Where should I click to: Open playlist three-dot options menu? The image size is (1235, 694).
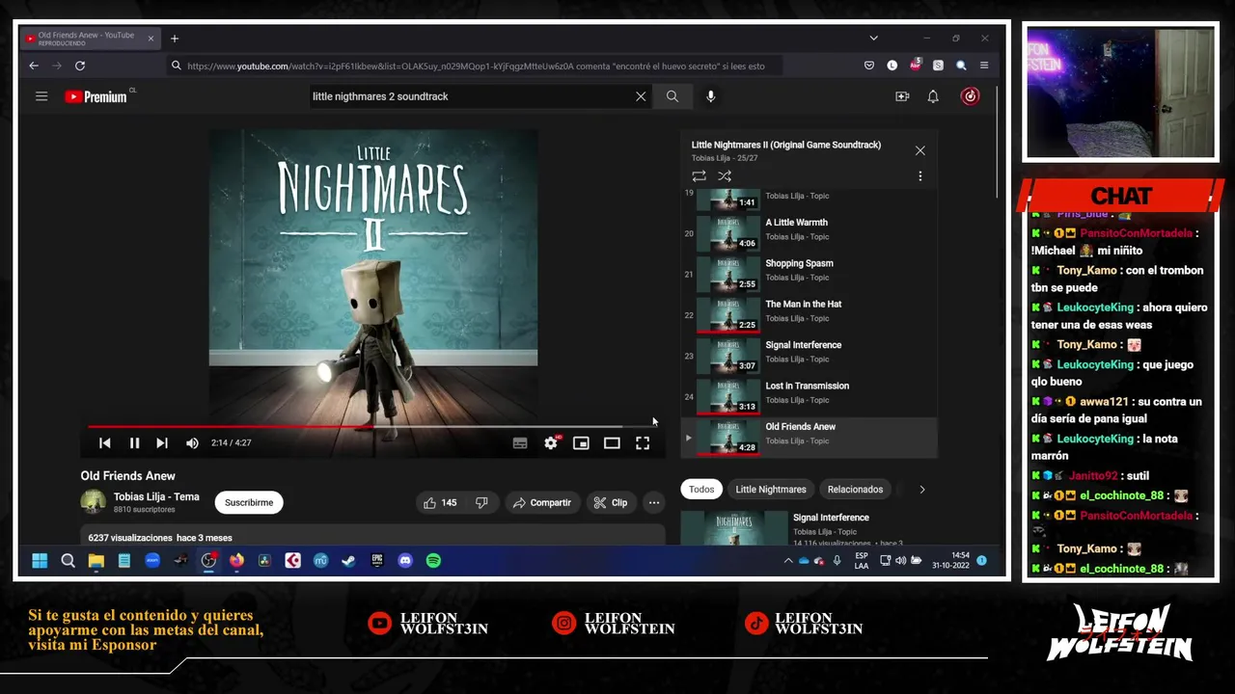919,176
